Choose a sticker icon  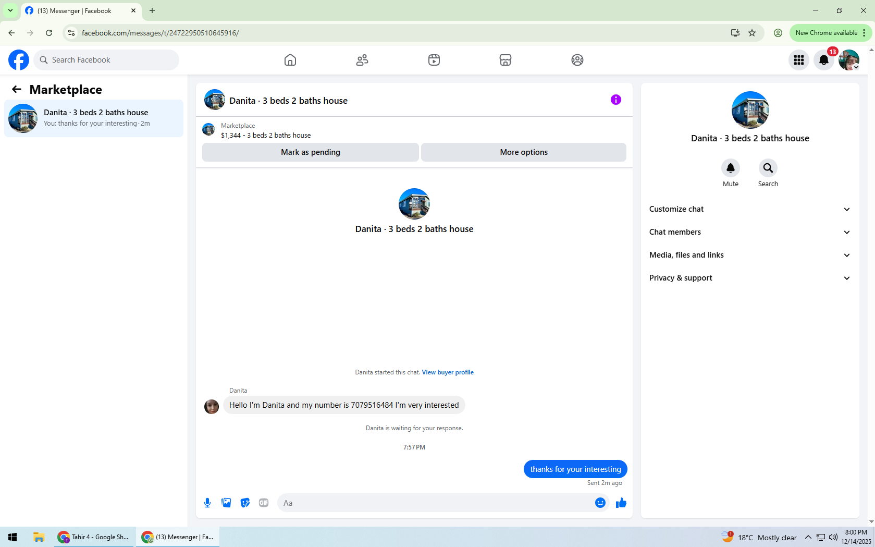tap(245, 503)
